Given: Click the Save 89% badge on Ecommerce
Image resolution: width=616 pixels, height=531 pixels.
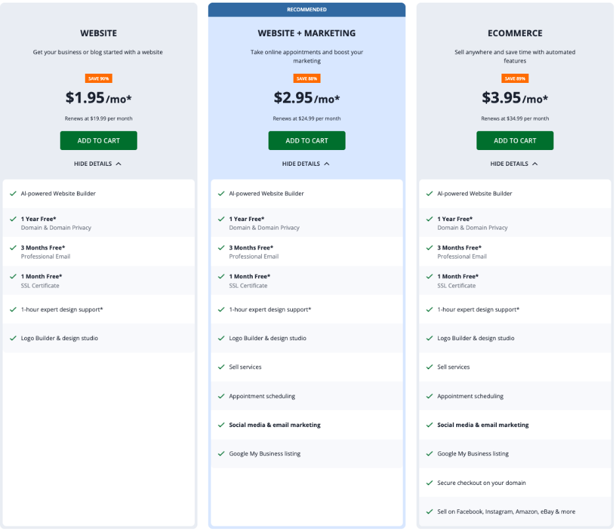Looking at the screenshot, I should click(515, 78).
